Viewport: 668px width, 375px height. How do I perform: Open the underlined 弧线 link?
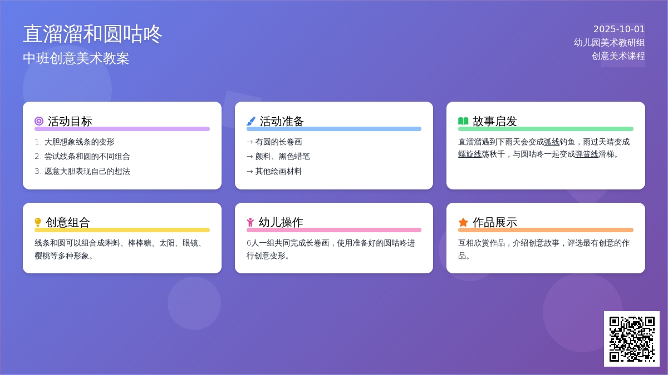point(552,142)
